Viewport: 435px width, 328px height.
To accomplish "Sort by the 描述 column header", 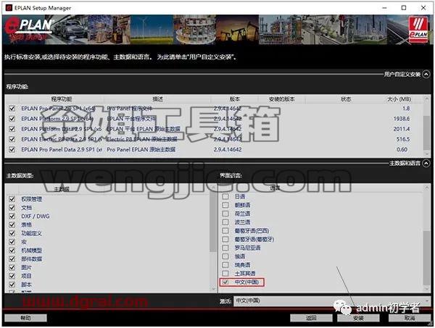I will (x=157, y=99).
